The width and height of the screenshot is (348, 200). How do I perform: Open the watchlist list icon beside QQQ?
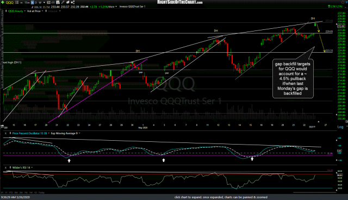point(17,2)
